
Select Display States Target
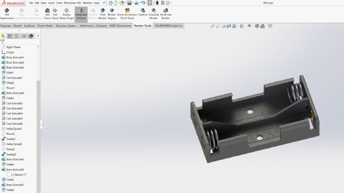pyautogui.click(x=66, y=14)
